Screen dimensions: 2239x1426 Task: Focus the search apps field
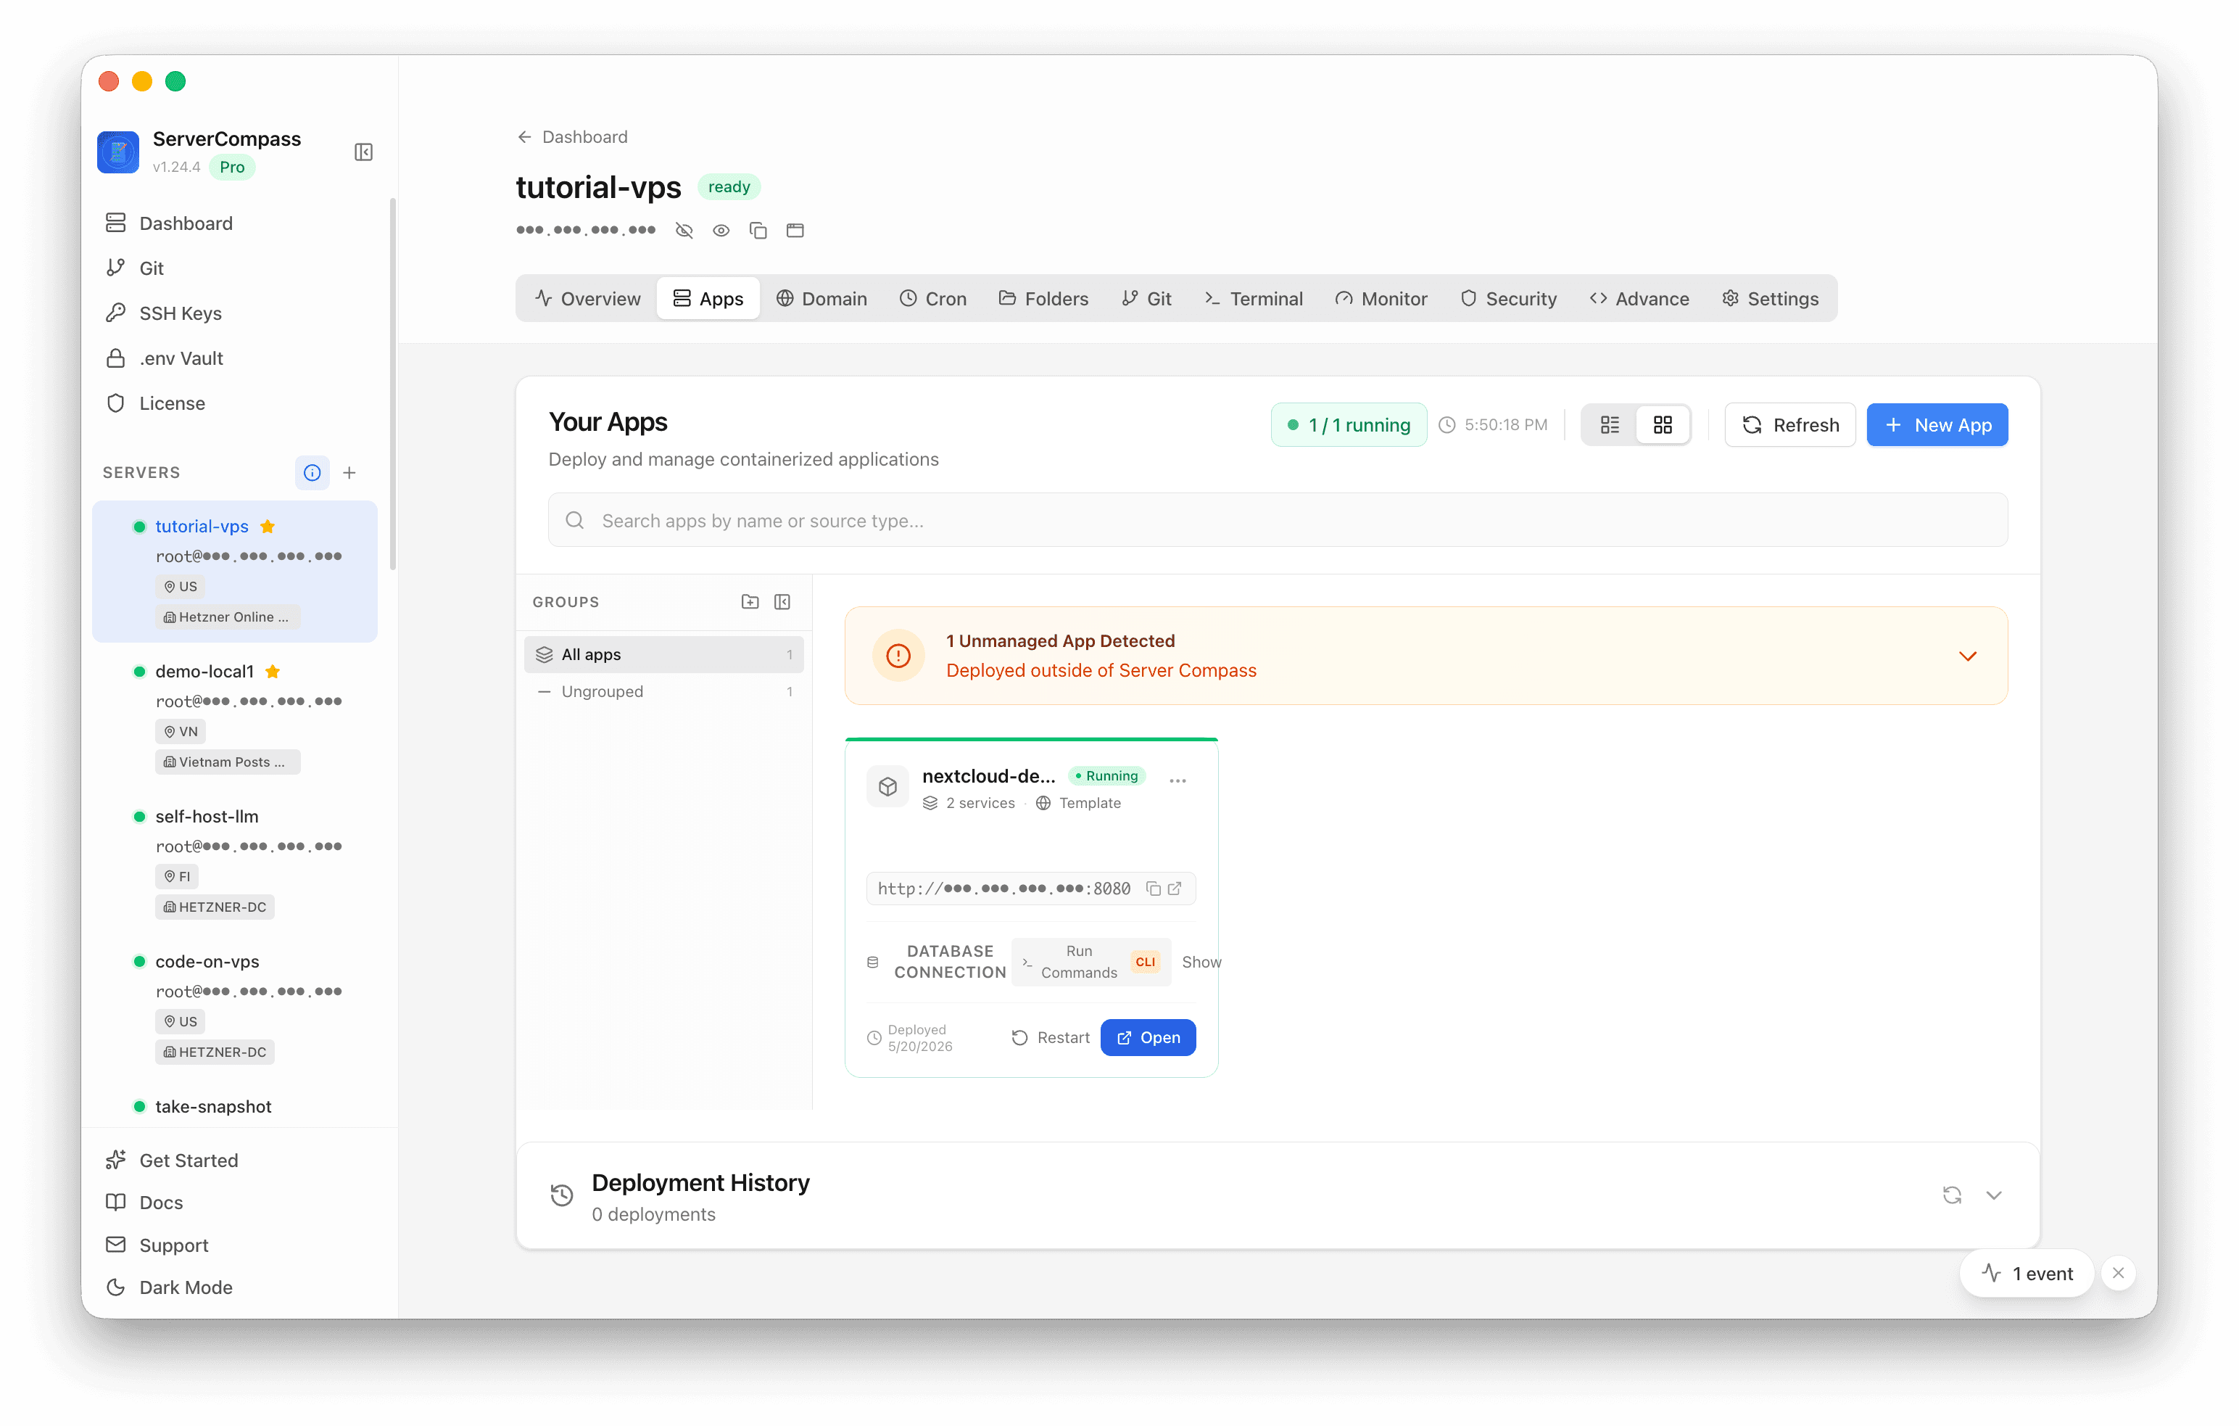[x=1278, y=521]
